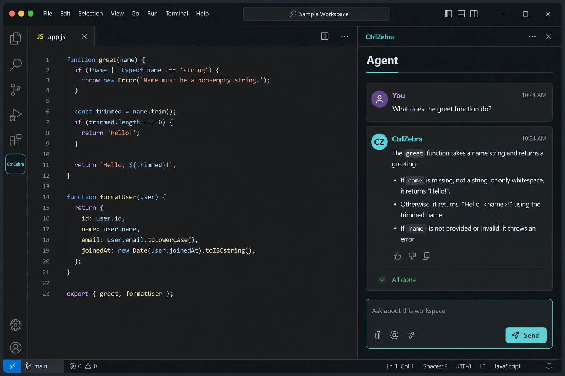Send the chat message
The width and height of the screenshot is (565, 376).
pyautogui.click(x=526, y=335)
